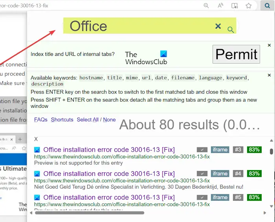Close the available keywords tips panel

point(269,75)
